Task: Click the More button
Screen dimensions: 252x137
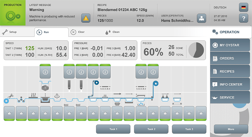Action: pos(231,129)
